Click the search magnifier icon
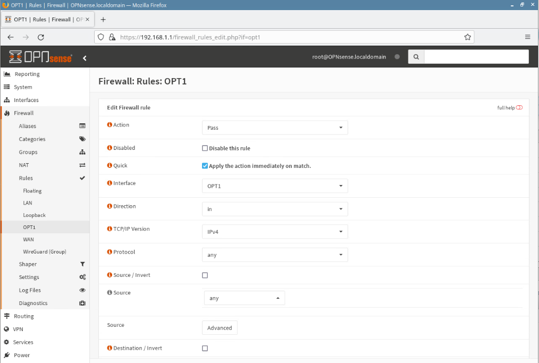This screenshot has height=363, width=539. [x=416, y=57]
